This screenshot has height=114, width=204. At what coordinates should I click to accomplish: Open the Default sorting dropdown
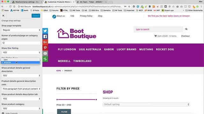point(146,104)
